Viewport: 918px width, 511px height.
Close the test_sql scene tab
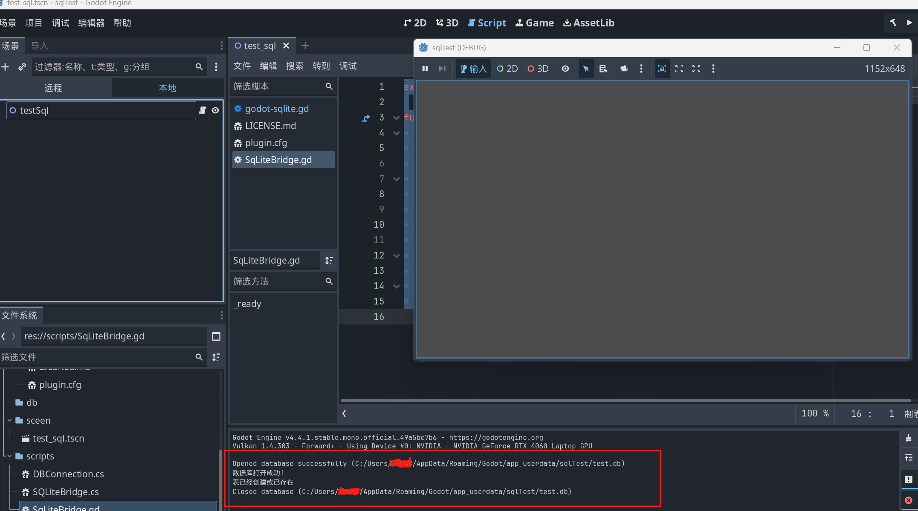(286, 46)
